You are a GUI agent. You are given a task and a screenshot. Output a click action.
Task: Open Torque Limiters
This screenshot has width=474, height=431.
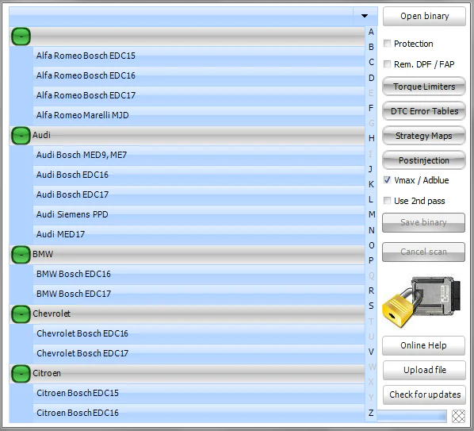coord(424,87)
